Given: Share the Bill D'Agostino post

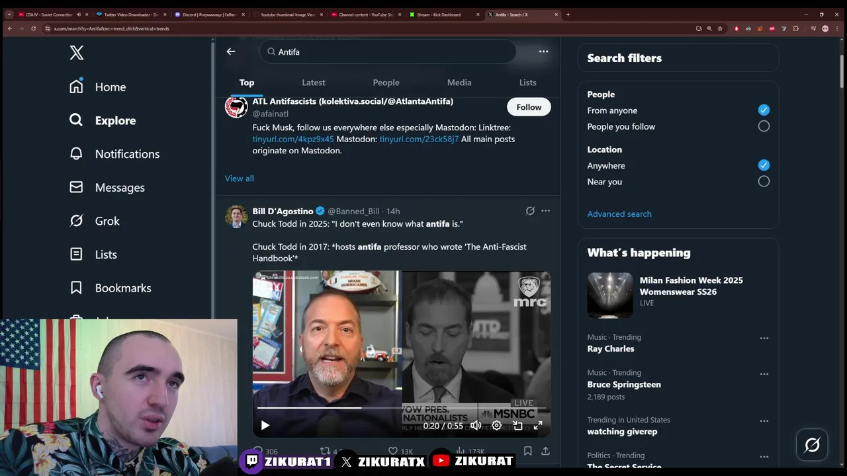Looking at the screenshot, I should click(x=545, y=451).
